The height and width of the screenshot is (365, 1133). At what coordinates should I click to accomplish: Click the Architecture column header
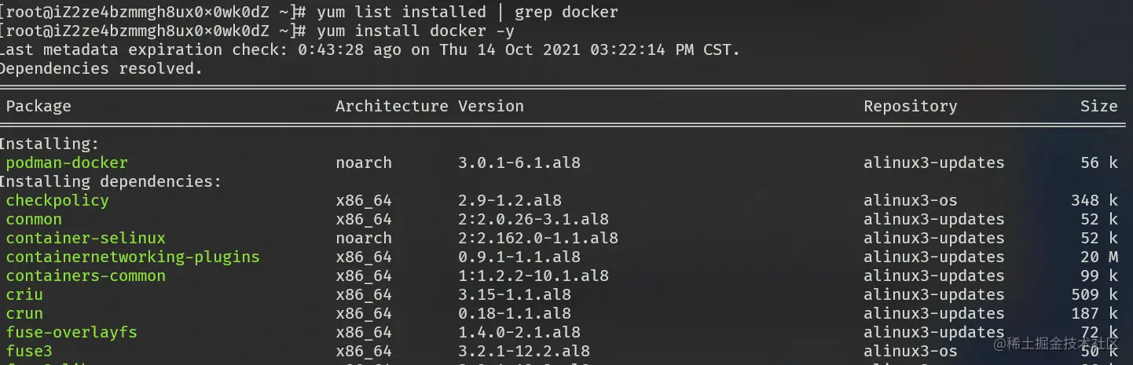(391, 107)
